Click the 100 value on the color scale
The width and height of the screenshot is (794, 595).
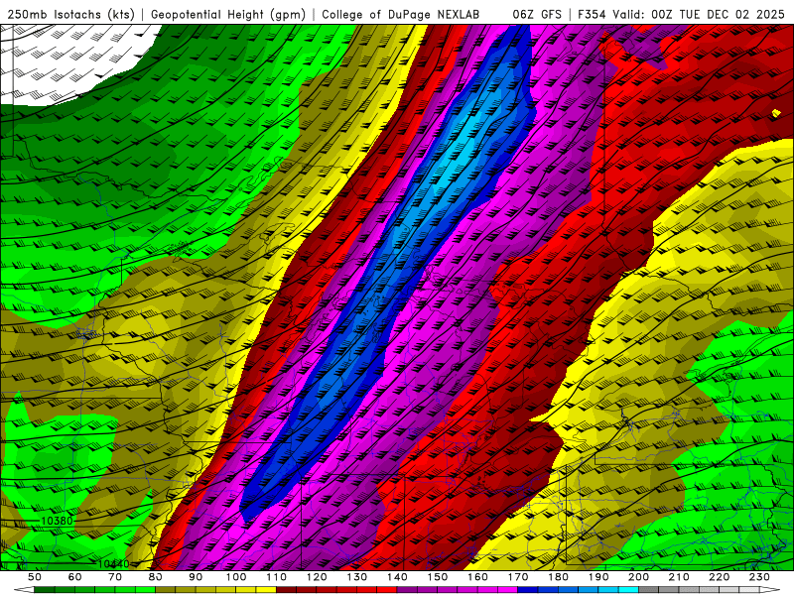236,577
